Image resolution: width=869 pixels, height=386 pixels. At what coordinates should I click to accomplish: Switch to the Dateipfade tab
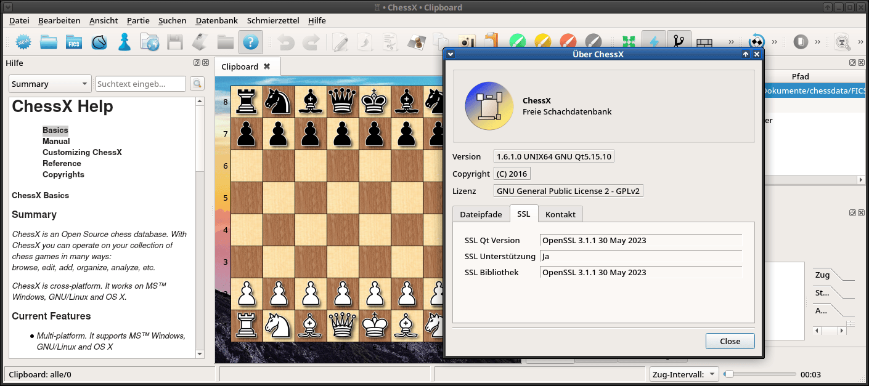point(481,214)
